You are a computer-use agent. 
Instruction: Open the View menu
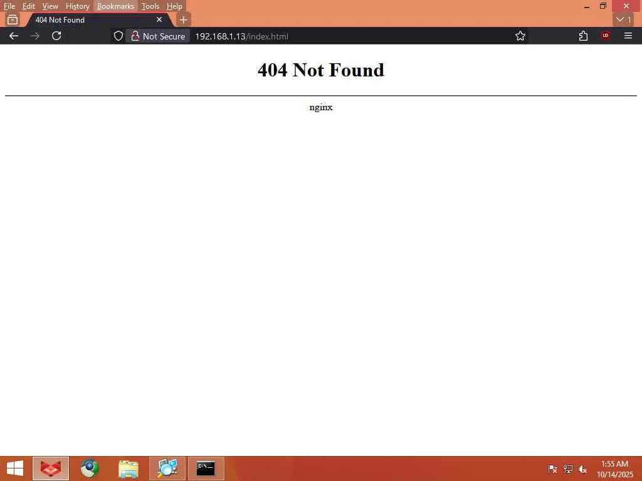pos(50,6)
